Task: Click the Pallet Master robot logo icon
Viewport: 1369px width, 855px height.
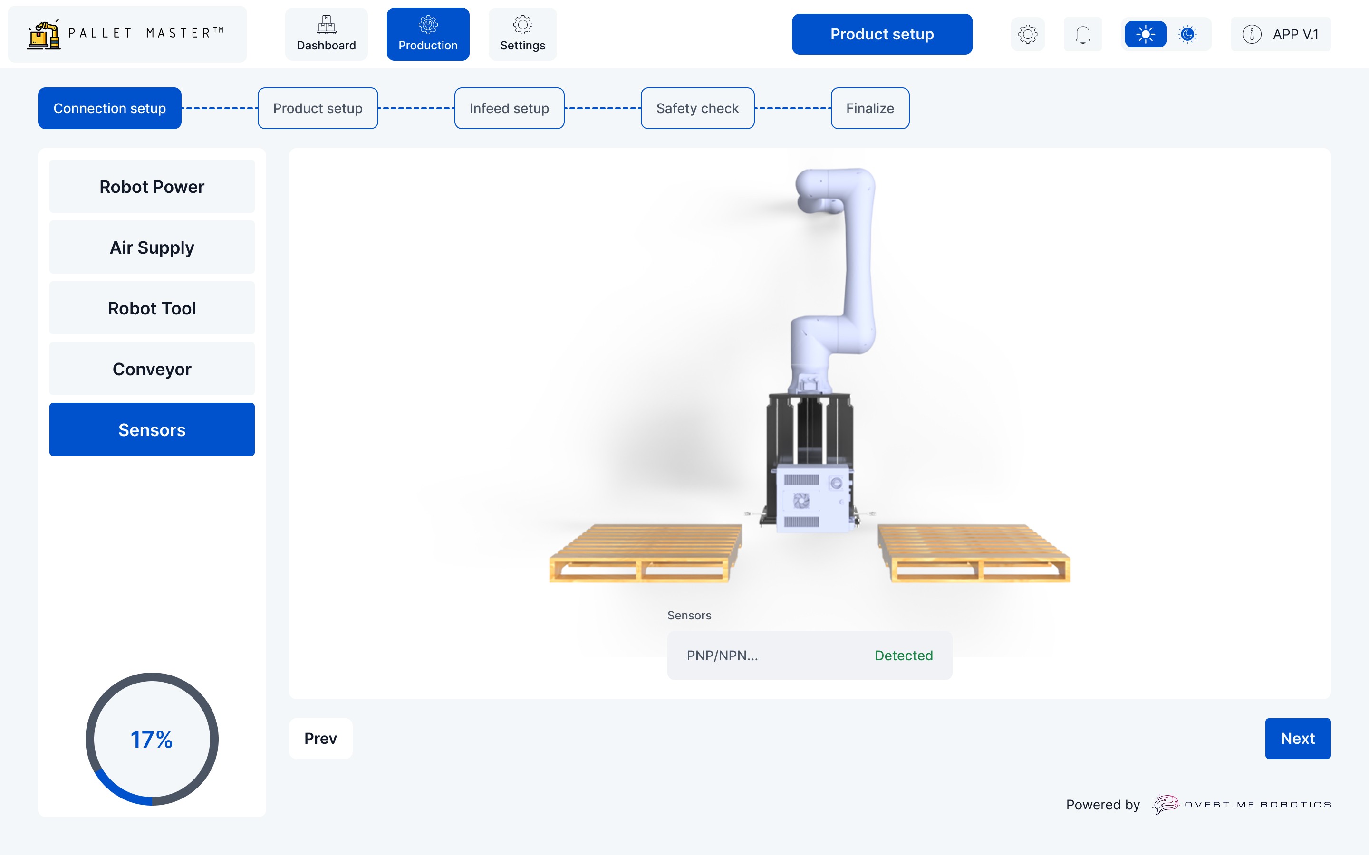Action: (44, 35)
